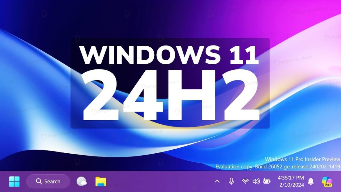
Task: Open the Windows Start menu
Action: tap(14, 181)
